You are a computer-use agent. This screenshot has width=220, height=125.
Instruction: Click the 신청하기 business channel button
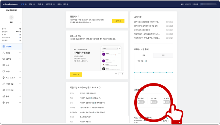coord(76,74)
